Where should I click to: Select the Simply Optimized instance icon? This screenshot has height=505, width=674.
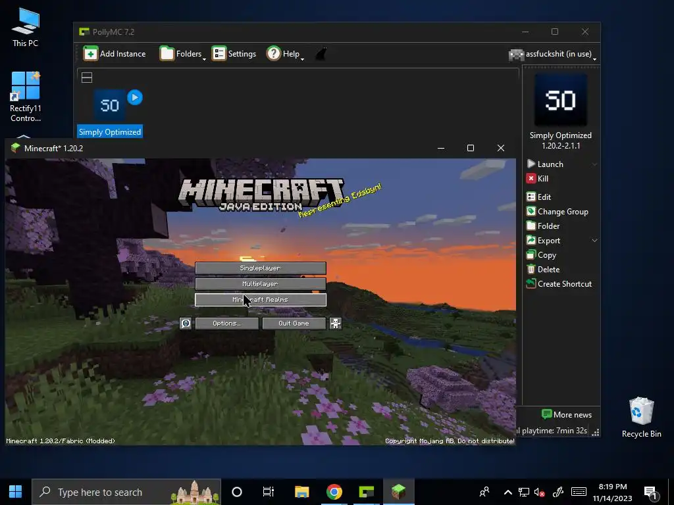click(x=110, y=105)
